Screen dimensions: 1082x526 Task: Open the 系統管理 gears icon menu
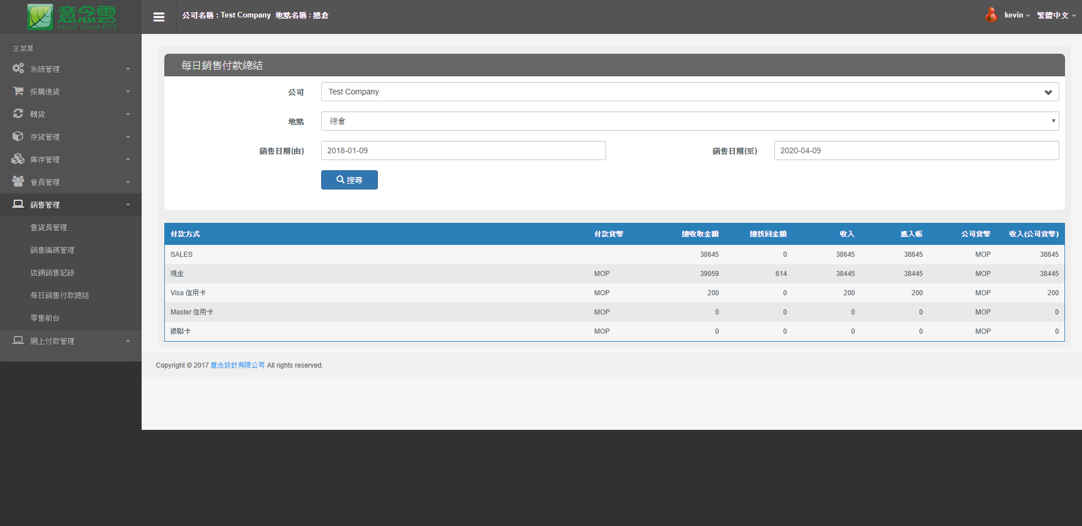(18, 68)
